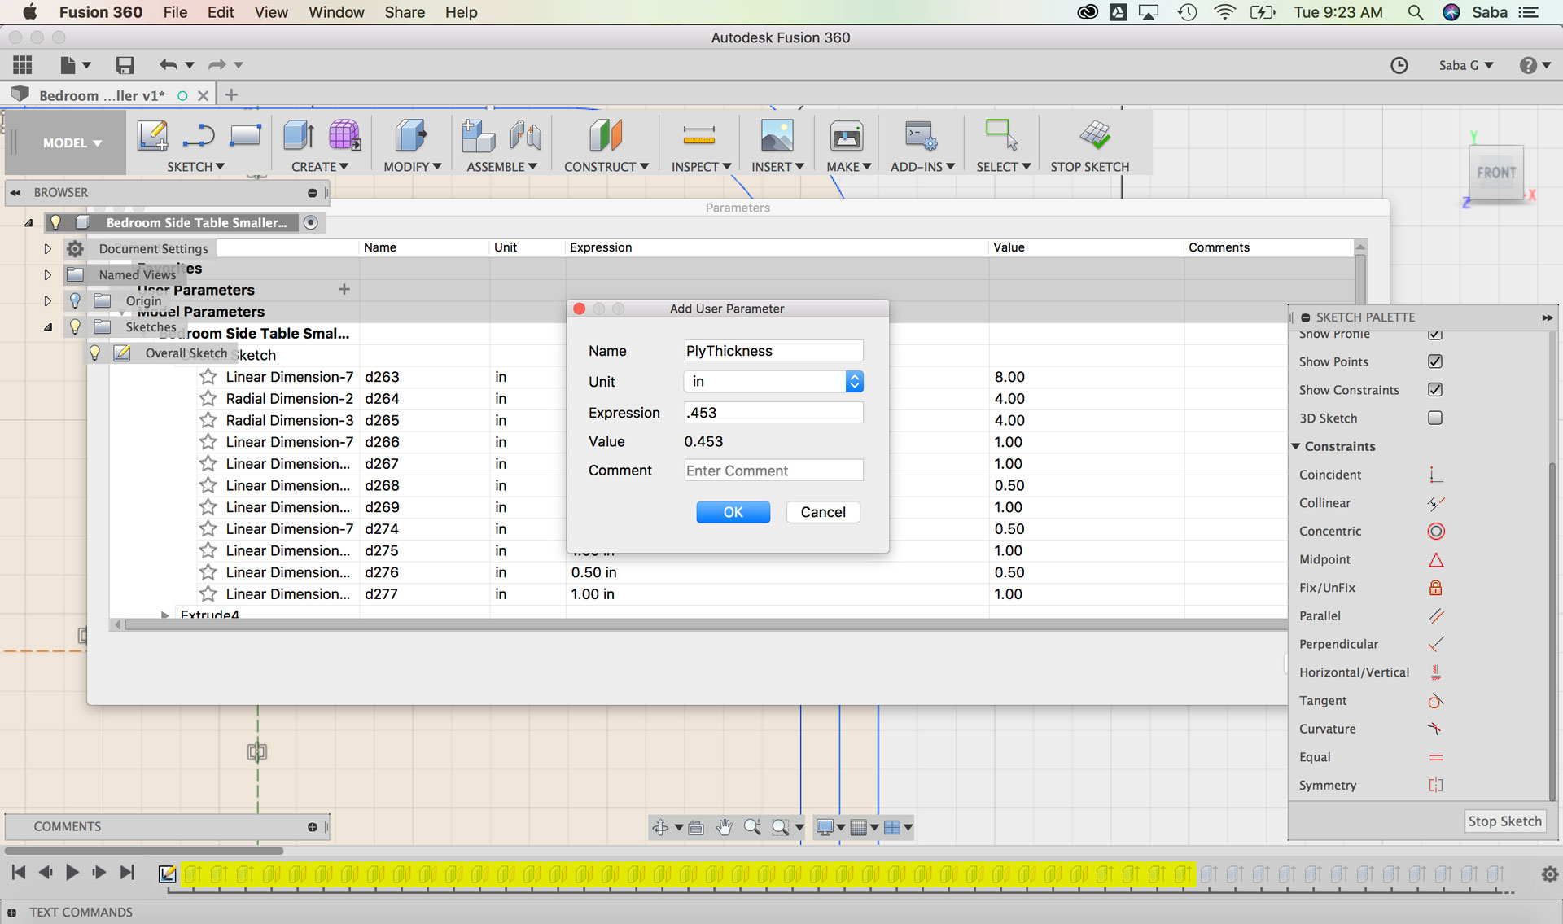Open the CONSTRUCT toolbar menu

tap(606, 167)
